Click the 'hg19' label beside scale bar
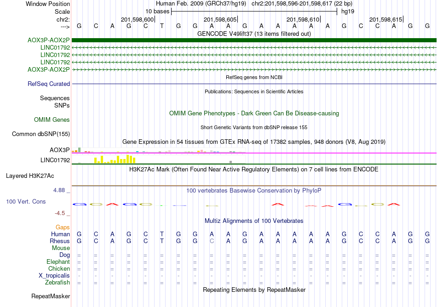The height and width of the screenshot is (307, 437). point(348,11)
